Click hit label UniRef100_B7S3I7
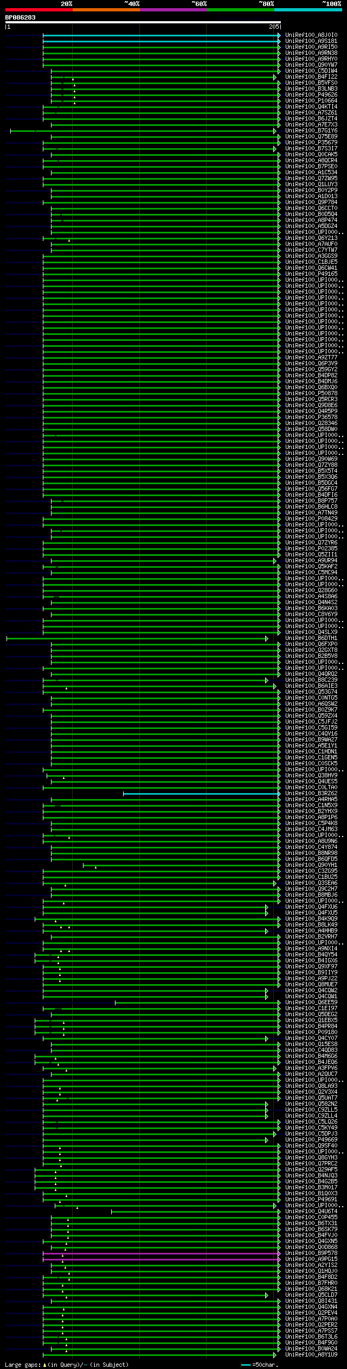 311,149
